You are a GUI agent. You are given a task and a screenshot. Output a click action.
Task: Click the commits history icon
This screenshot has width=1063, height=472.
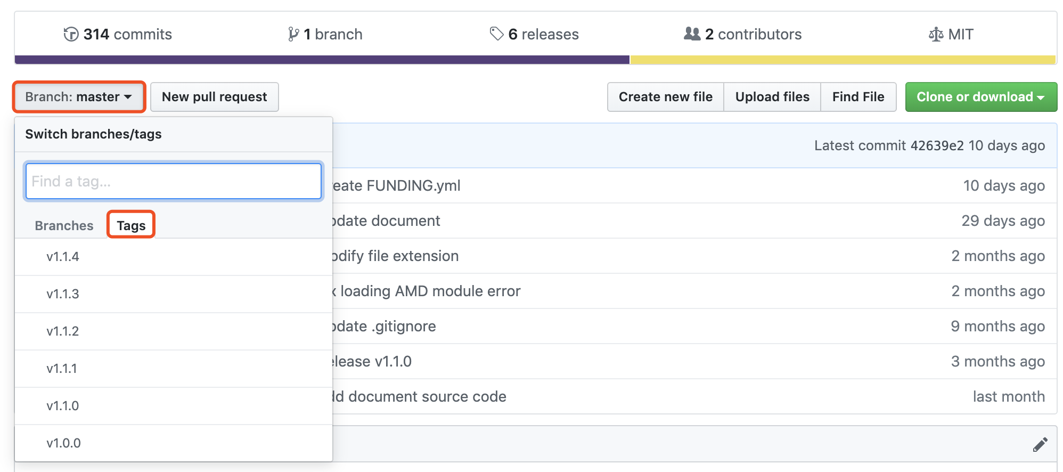[x=71, y=34]
